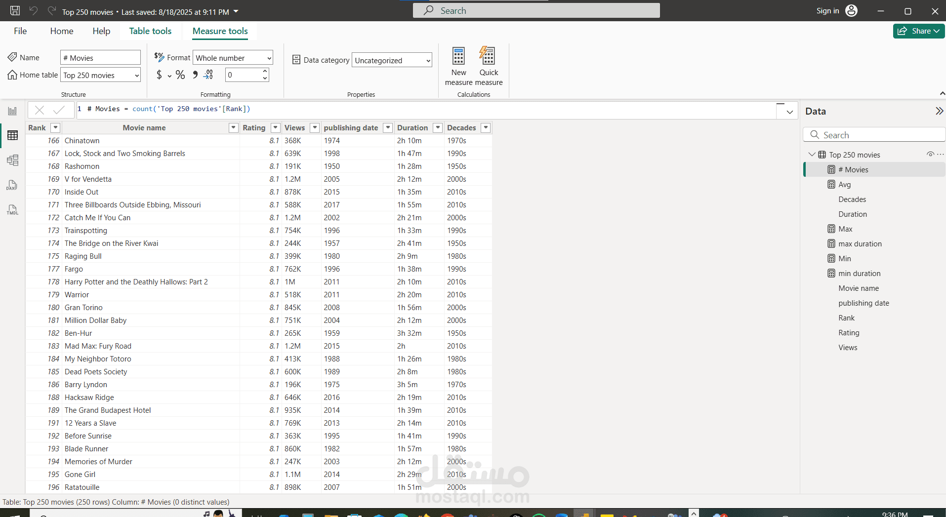This screenshot has height=517, width=946.
Task: Open the file title dropdown arrow
Action: coord(236,11)
